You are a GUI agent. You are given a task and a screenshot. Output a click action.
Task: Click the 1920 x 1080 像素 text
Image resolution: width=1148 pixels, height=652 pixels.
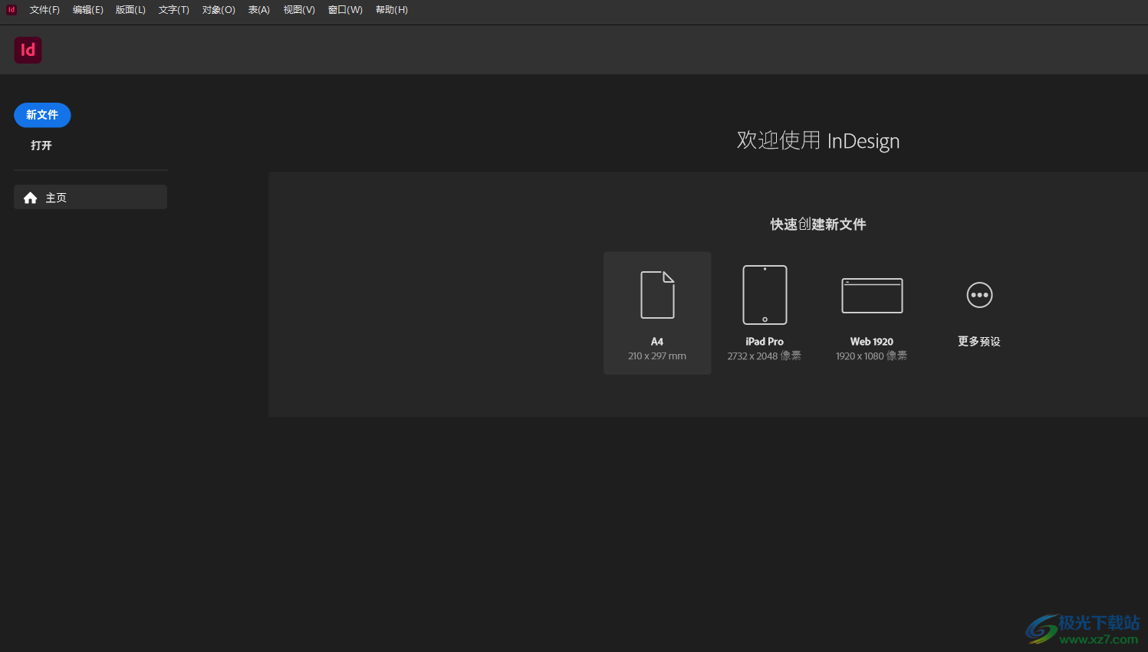(872, 356)
